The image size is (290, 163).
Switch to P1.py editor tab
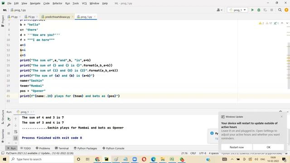pos(14,17)
